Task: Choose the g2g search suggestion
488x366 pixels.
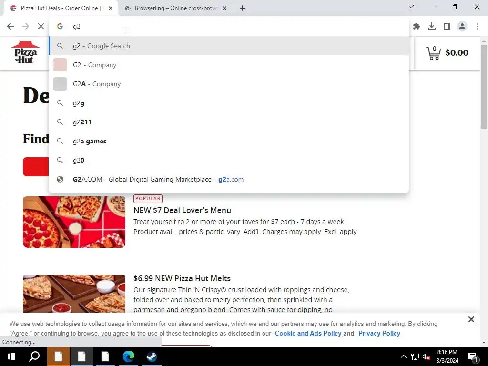Action: coord(229,103)
